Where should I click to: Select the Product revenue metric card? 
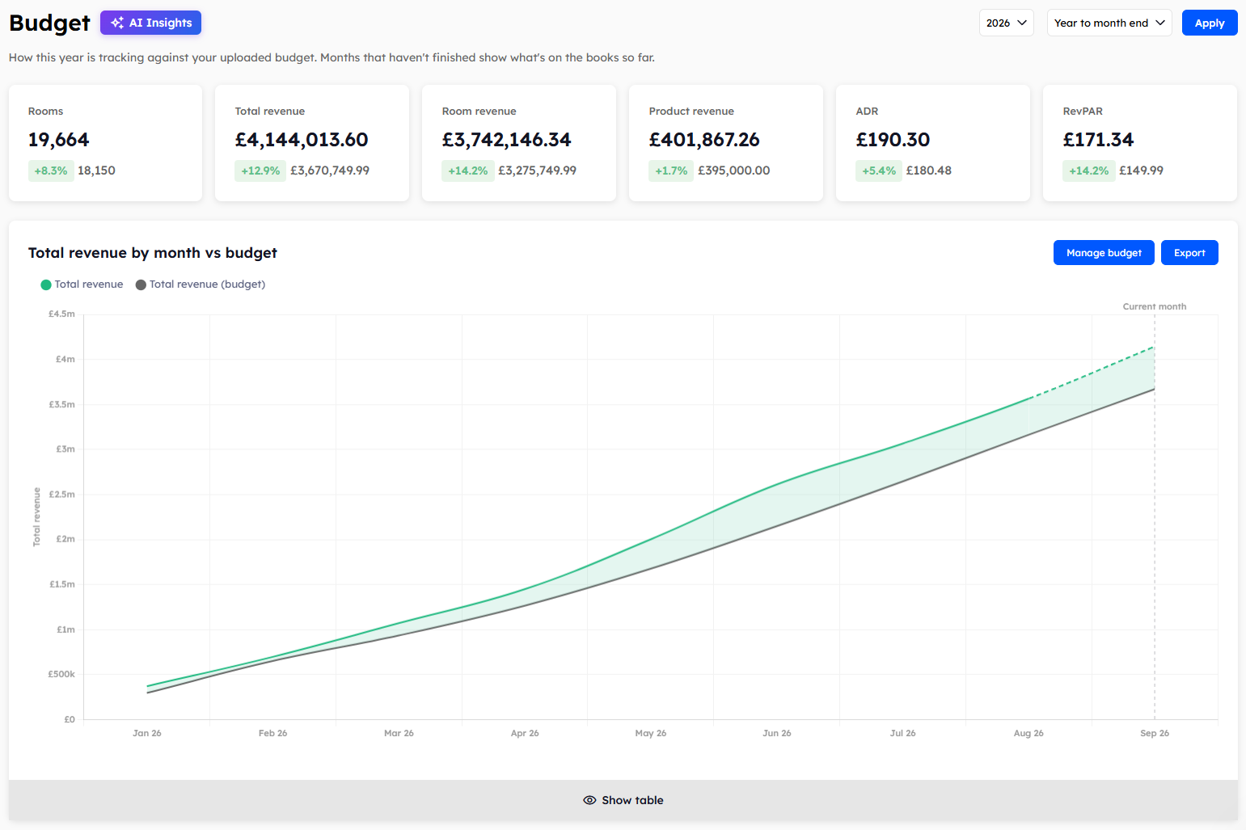726,143
